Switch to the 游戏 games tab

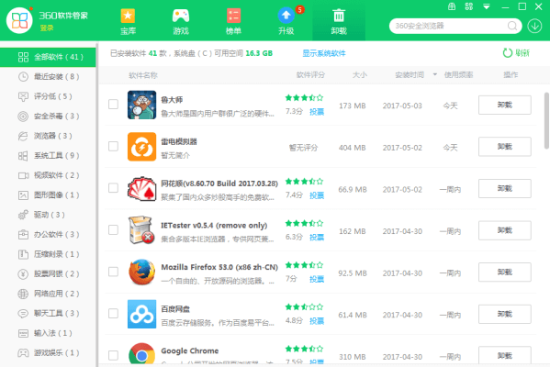(181, 22)
